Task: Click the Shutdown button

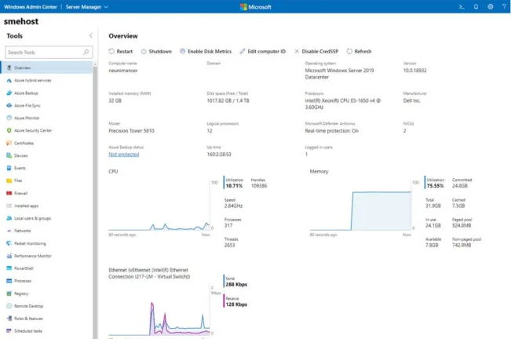Action: (x=156, y=52)
